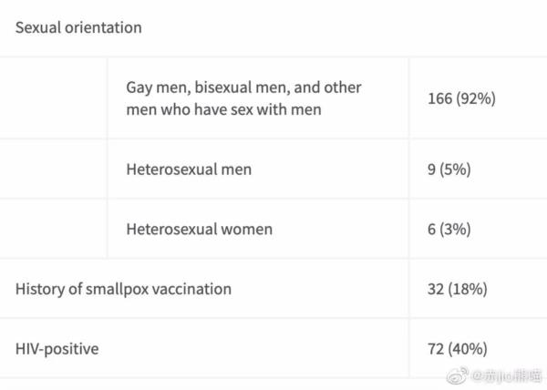Select the 72 (40%) value cell
Screen dimensions: 547x390
click(457, 348)
